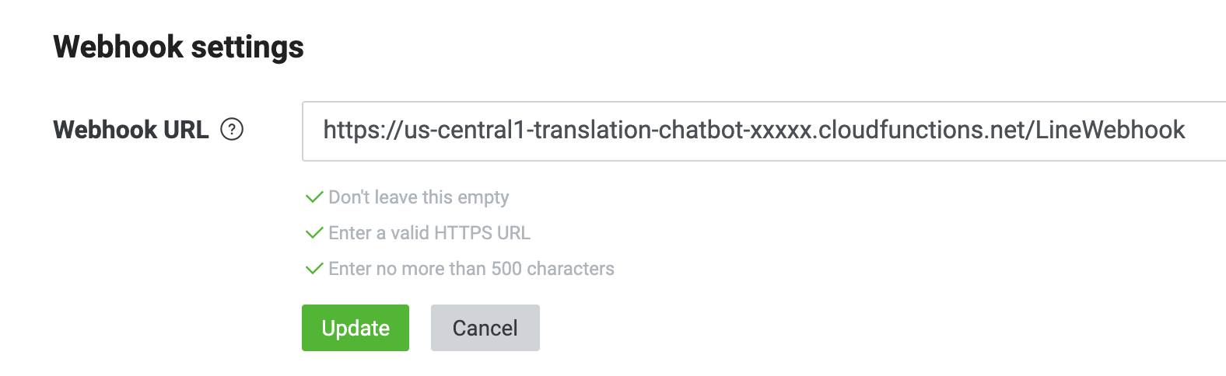Discard changes with the Cancel button

(x=485, y=328)
